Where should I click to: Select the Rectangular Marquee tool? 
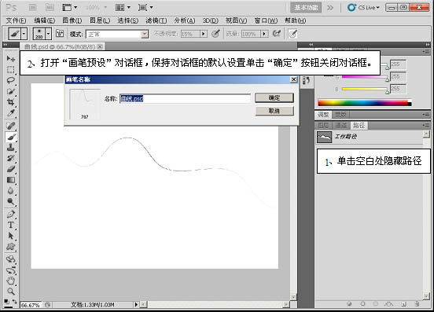pos(11,69)
